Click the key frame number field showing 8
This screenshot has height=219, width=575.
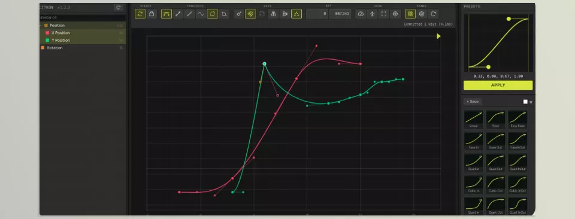click(x=317, y=14)
